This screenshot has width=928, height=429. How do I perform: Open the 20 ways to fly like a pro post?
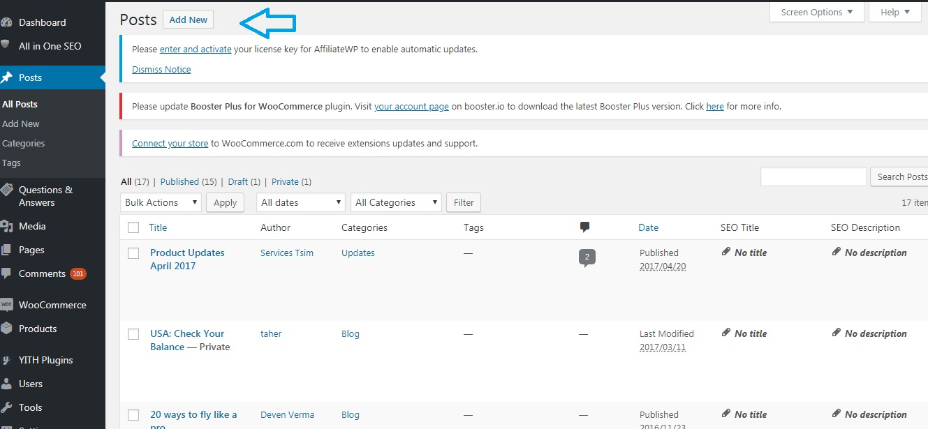click(x=193, y=419)
